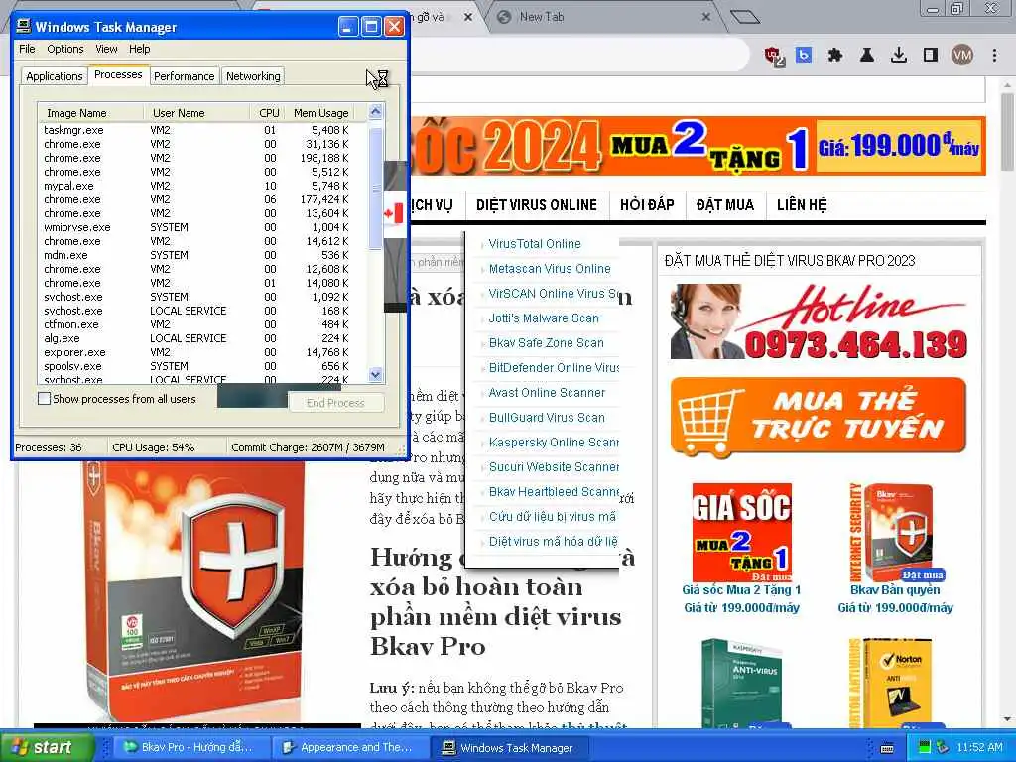Open Bkav Safe Zone Scan link

click(547, 342)
